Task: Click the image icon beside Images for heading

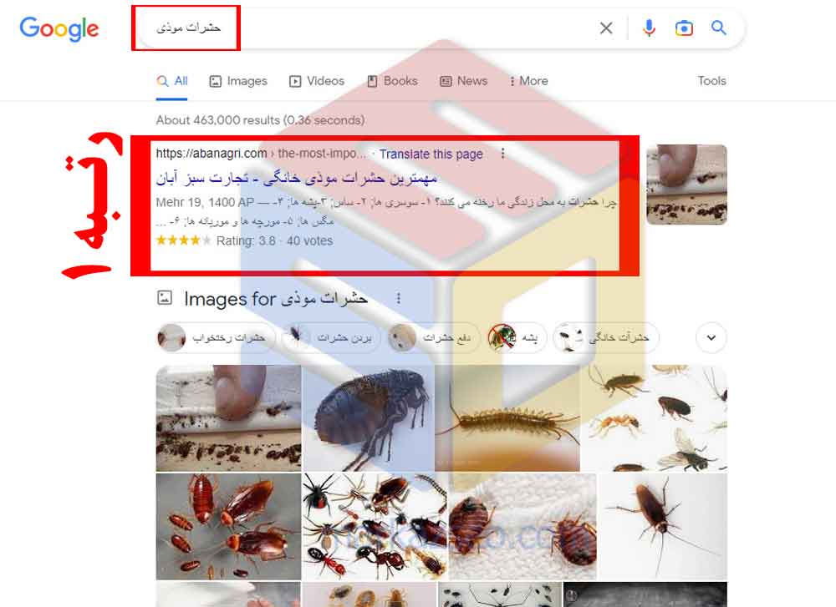Action: click(165, 297)
